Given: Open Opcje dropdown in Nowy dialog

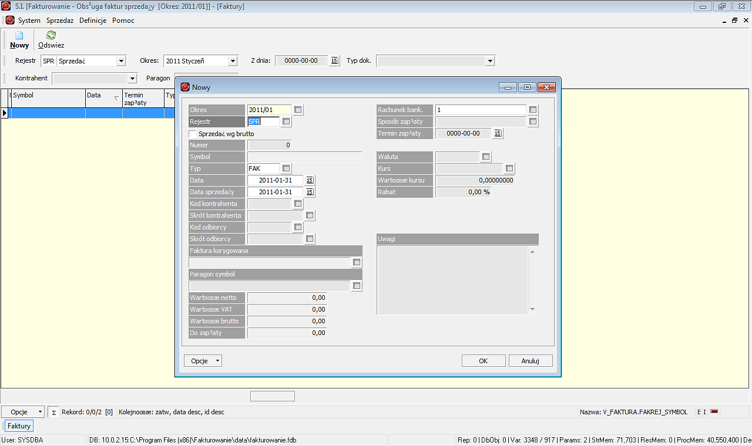Looking at the screenshot, I should pos(203,361).
